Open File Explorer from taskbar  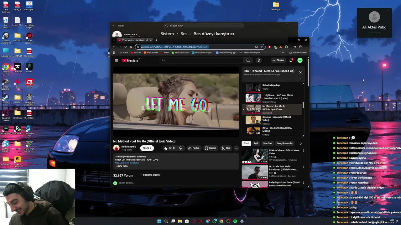tap(180, 221)
